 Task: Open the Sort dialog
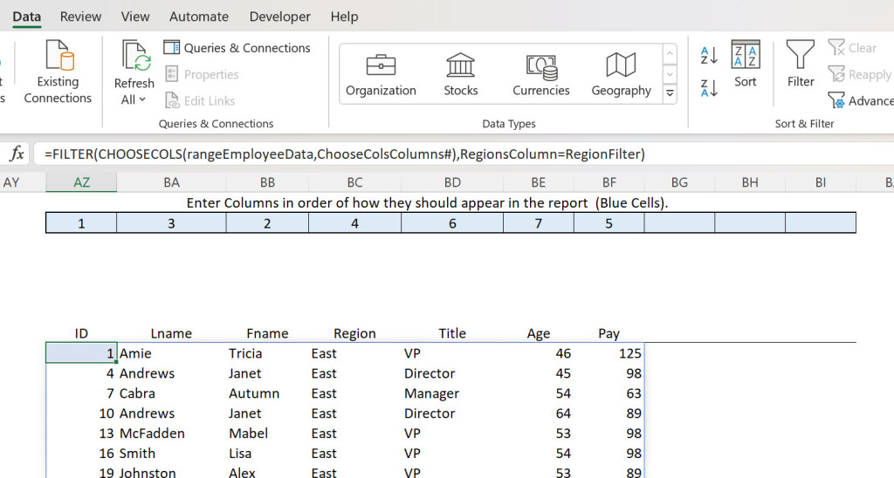(x=746, y=64)
